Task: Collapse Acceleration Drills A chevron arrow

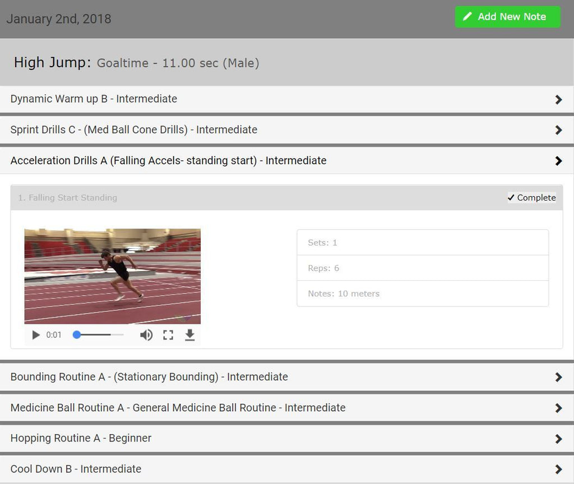Action: pos(558,161)
